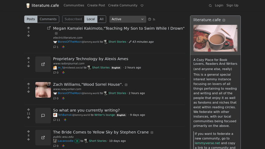The image size is (265, 149).
Task: Select the Local listing filter
Action: pos(91,19)
